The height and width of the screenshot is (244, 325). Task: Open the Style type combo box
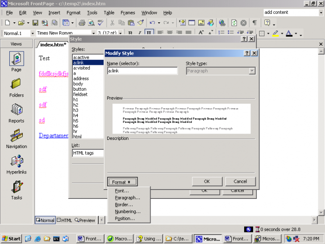pyautogui.click(x=221, y=71)
